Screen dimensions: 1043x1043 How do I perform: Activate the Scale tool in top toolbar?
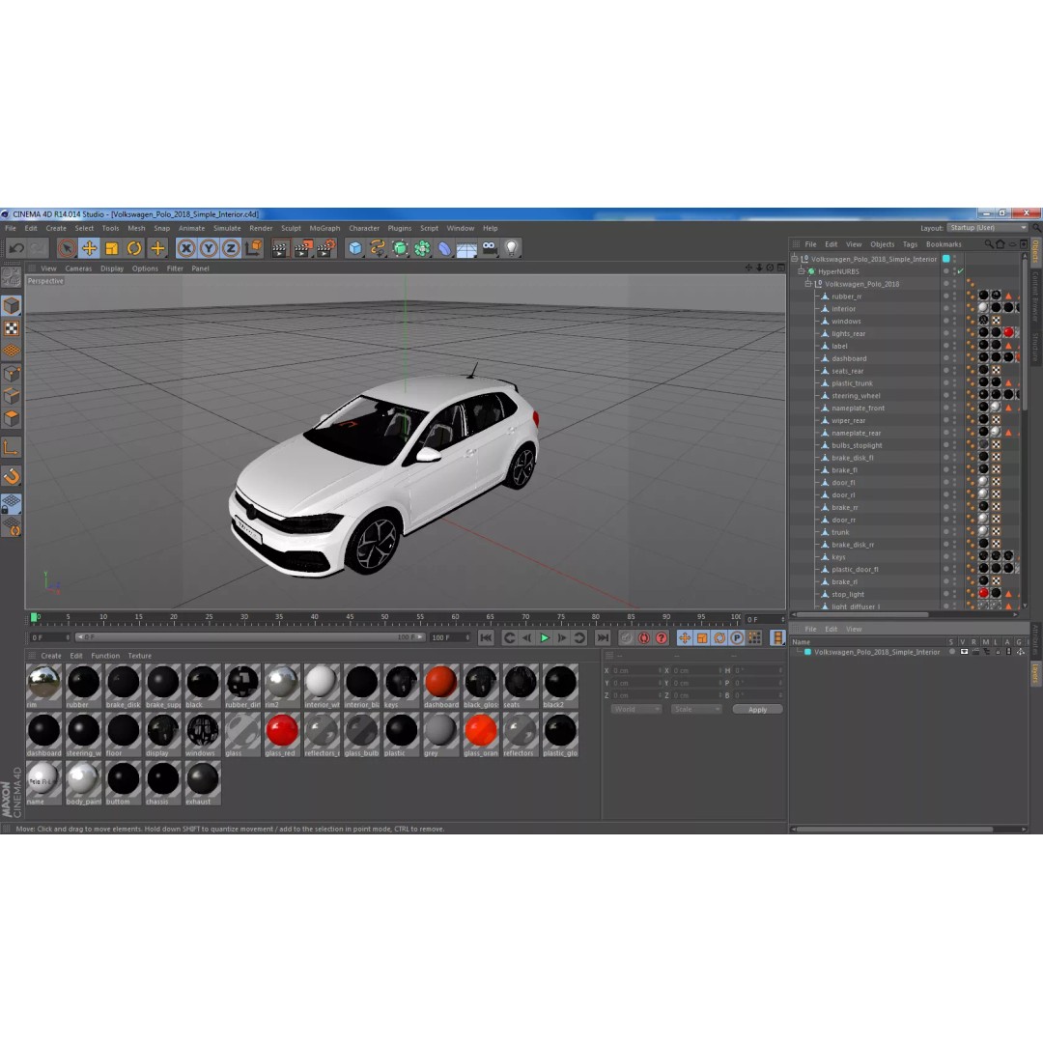pyautogui.click(x=112, y=248)
